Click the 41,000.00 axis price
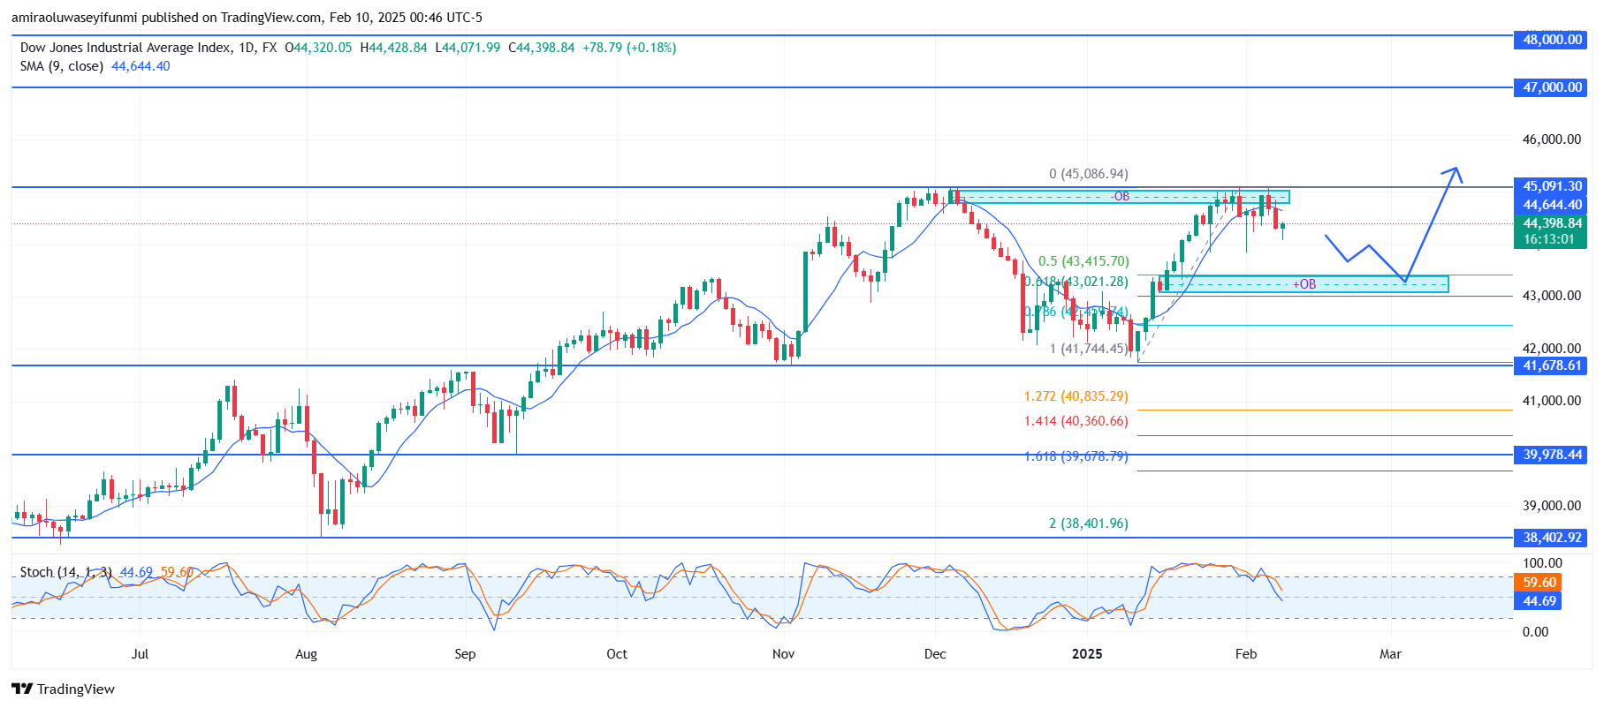1604x708 pixels. [x=1551, y=401]
